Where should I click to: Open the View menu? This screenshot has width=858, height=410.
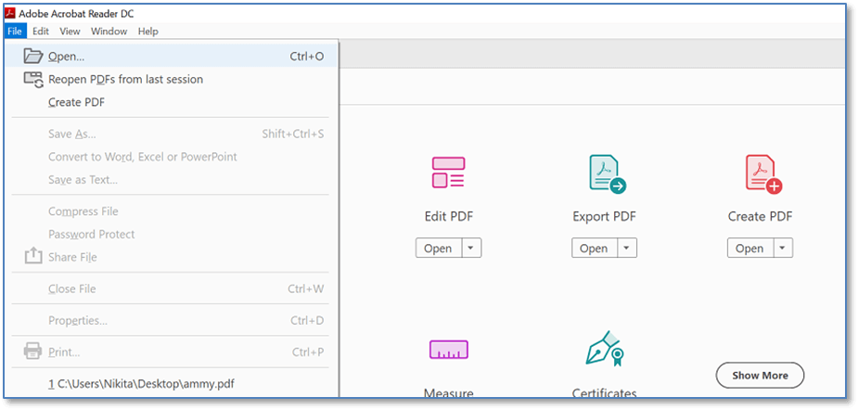click(70, 32)
